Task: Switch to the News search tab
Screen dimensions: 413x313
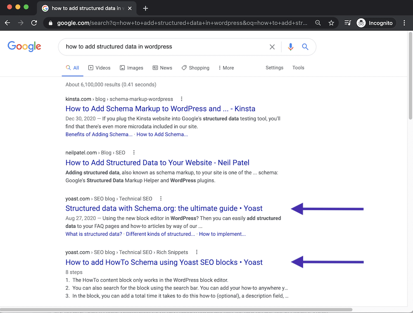Action: [162, 67]
